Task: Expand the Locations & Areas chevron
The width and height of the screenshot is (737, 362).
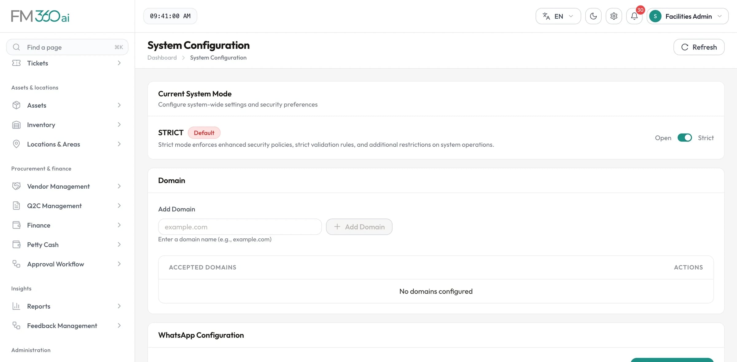Action: tap(119, 144)
